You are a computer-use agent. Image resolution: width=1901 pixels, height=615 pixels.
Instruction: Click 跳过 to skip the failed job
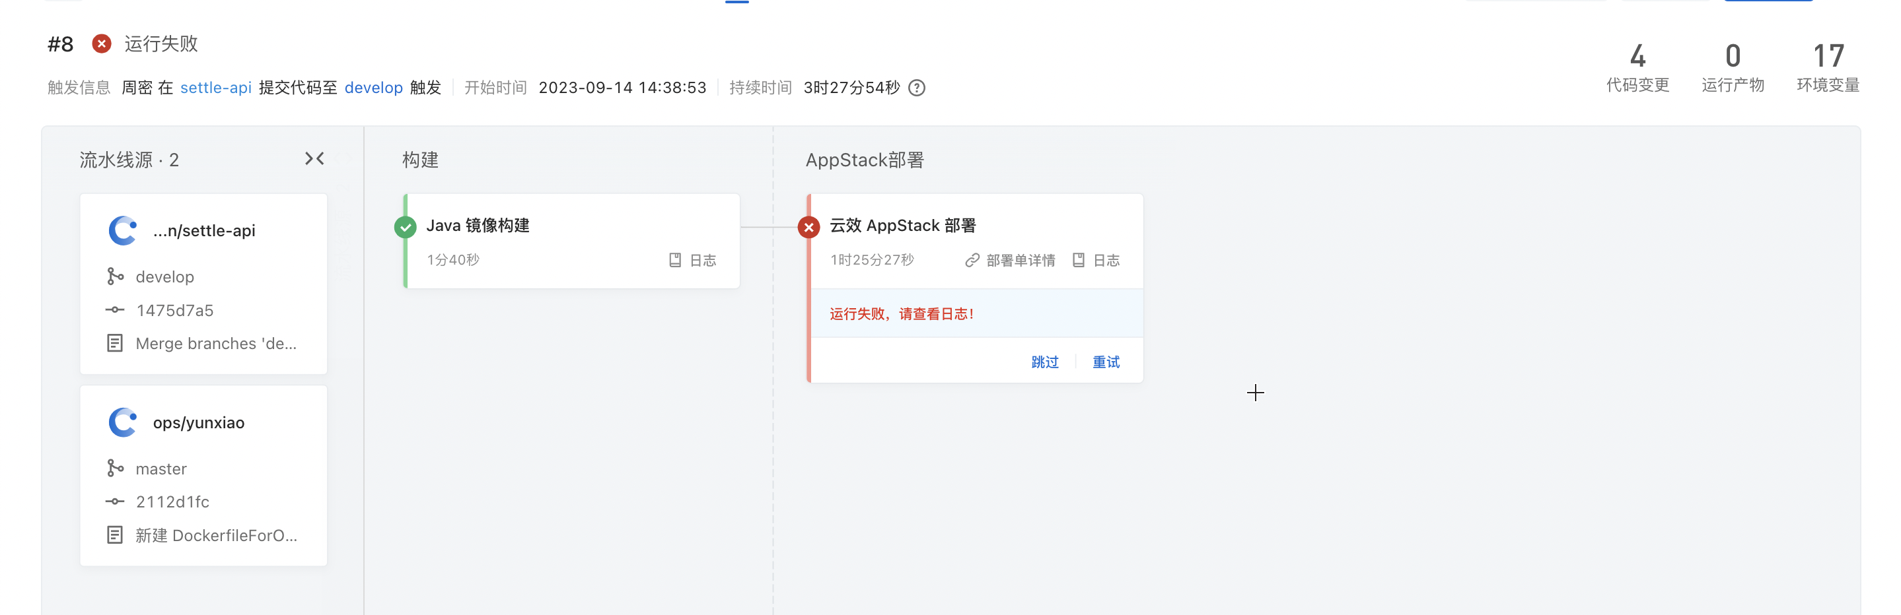tap(1045, 362)
